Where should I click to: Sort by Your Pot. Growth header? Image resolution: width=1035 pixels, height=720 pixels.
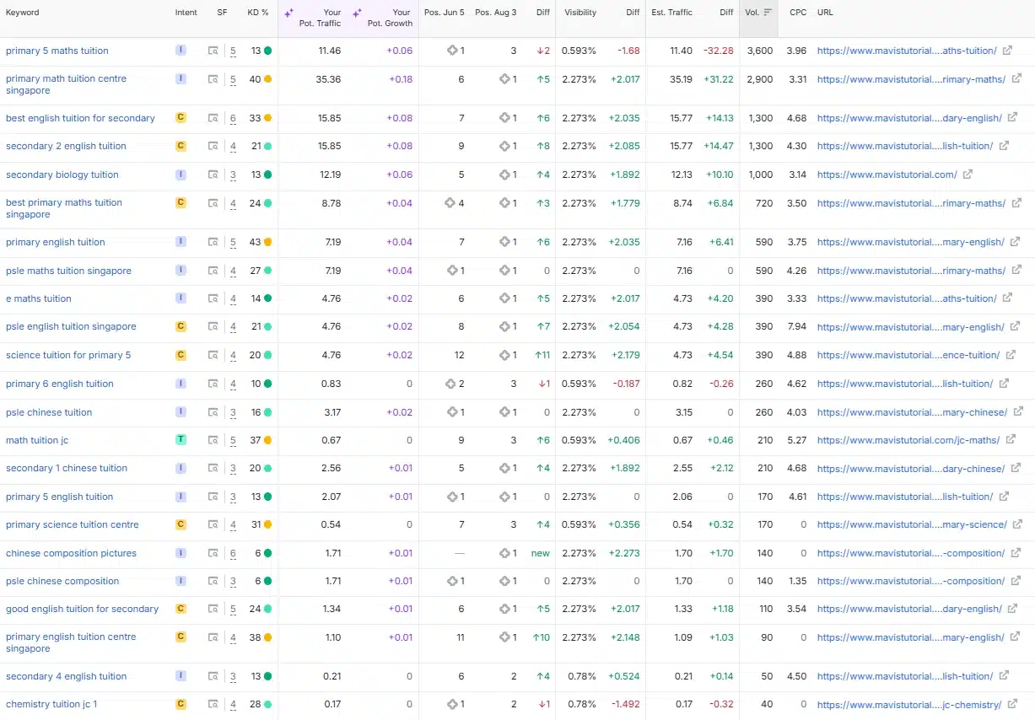point(390,18)
